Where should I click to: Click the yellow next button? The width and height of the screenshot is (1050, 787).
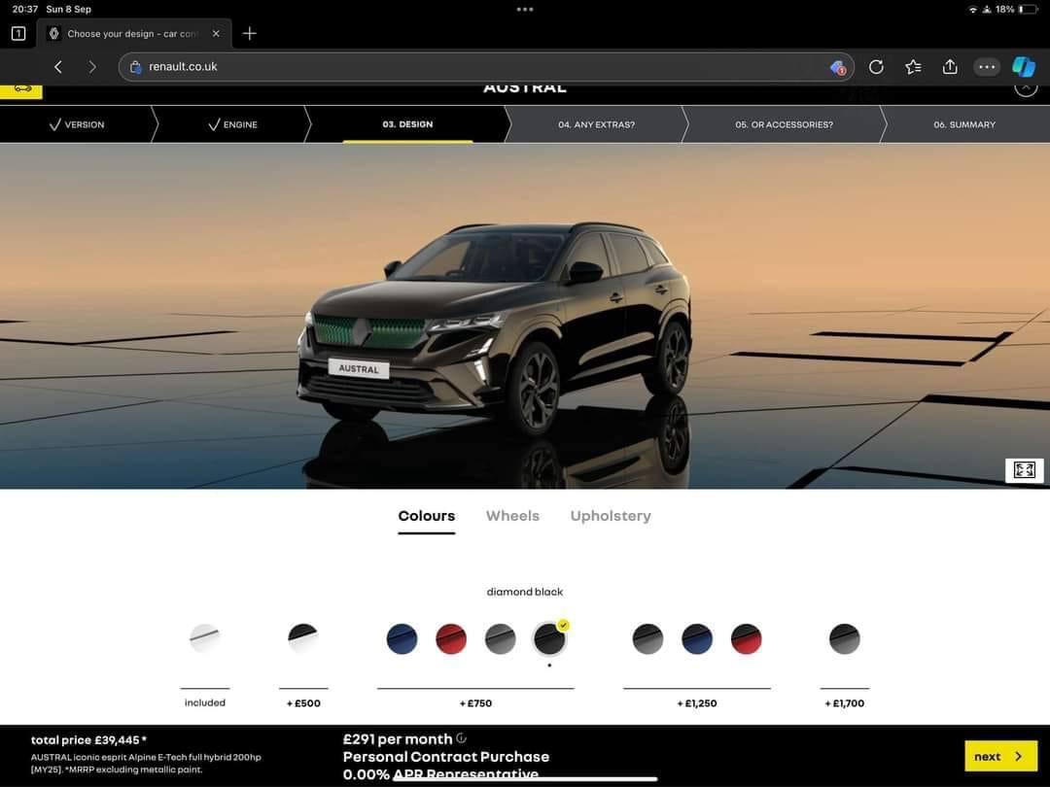click(1000, 756)
